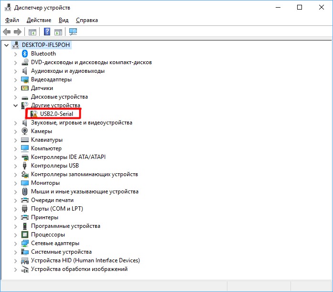Viewport: 333px width, 292px height.
Task: Select the Программные устройства tree row
Action: pos(65,226)
